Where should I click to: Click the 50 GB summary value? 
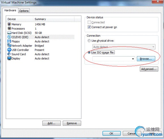[x=38, y=33]
